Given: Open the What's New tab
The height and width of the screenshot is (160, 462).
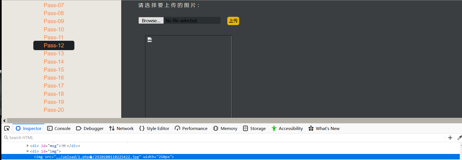Looking at the screenshot, I should pos(324,128).
